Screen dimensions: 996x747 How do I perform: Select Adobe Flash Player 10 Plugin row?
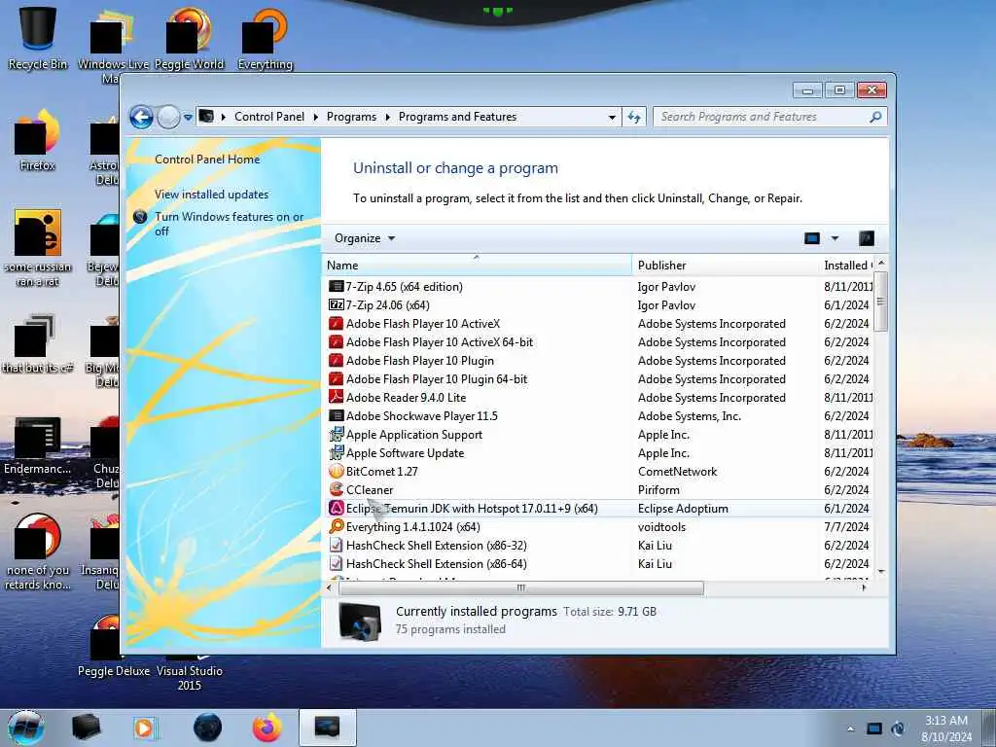coord(599,360)
